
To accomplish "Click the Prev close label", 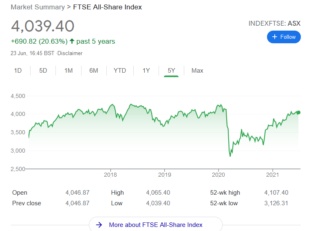I will point(26,203).
